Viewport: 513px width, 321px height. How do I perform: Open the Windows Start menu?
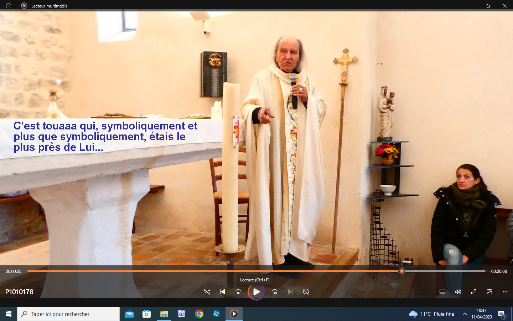[x=9, y=314]
